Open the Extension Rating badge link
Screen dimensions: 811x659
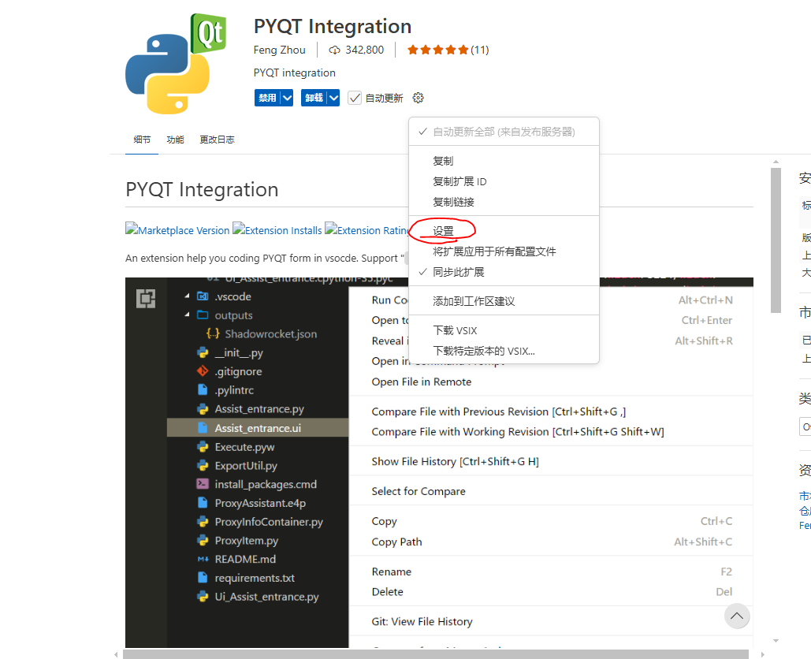tap(366, 230)
